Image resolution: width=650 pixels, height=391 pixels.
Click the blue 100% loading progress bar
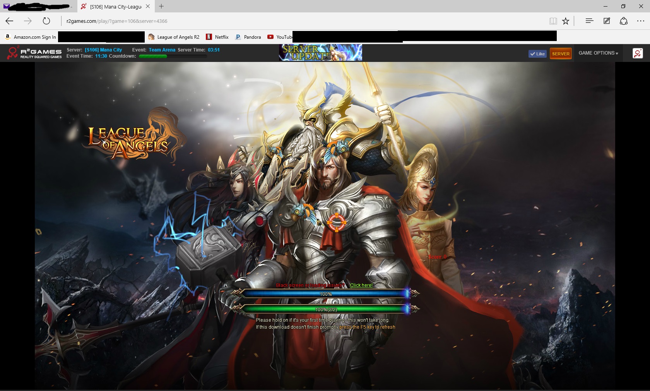[325, 294]
